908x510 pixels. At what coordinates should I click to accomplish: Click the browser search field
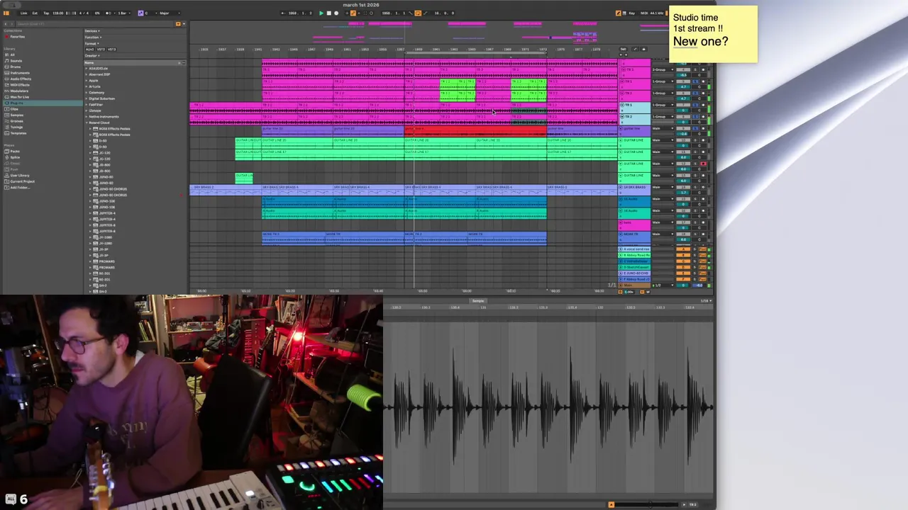pos(96,24)
